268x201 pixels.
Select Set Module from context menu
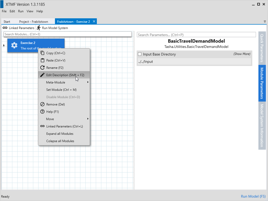point(61,90)
